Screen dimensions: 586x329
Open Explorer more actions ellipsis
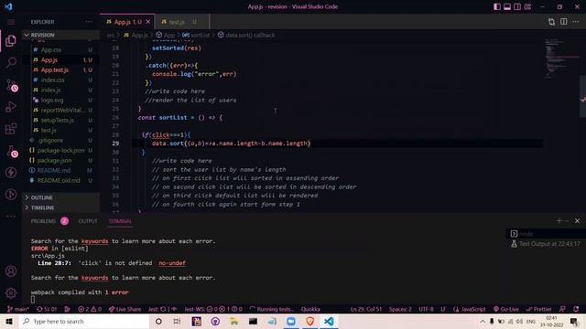coord(89,22)
